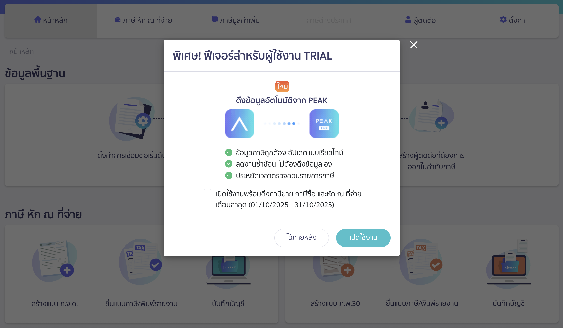Switch to ภาษี หัก ณ ที่จ่าย tab
Viewport: 563px width, 328px height.
(143, 20)
